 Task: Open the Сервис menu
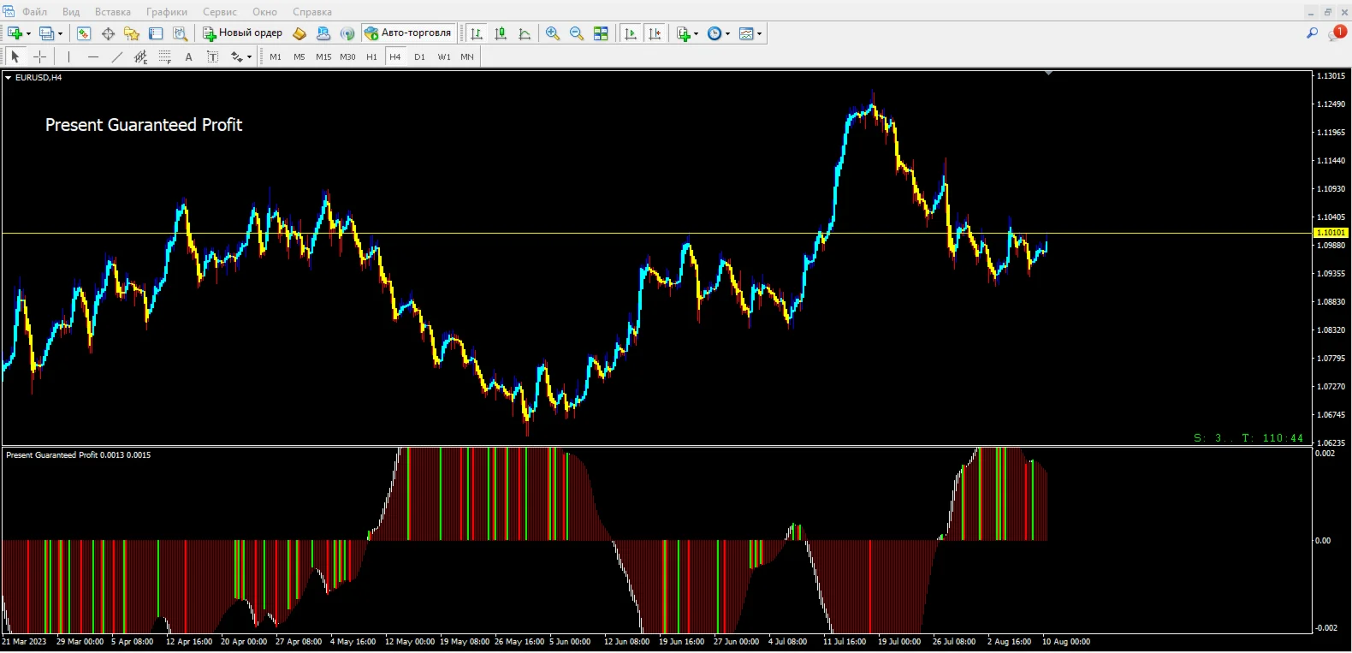coord(220,12)
